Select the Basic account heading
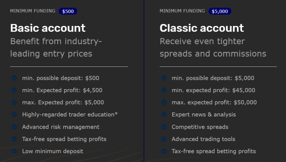 tap(48, 28)
